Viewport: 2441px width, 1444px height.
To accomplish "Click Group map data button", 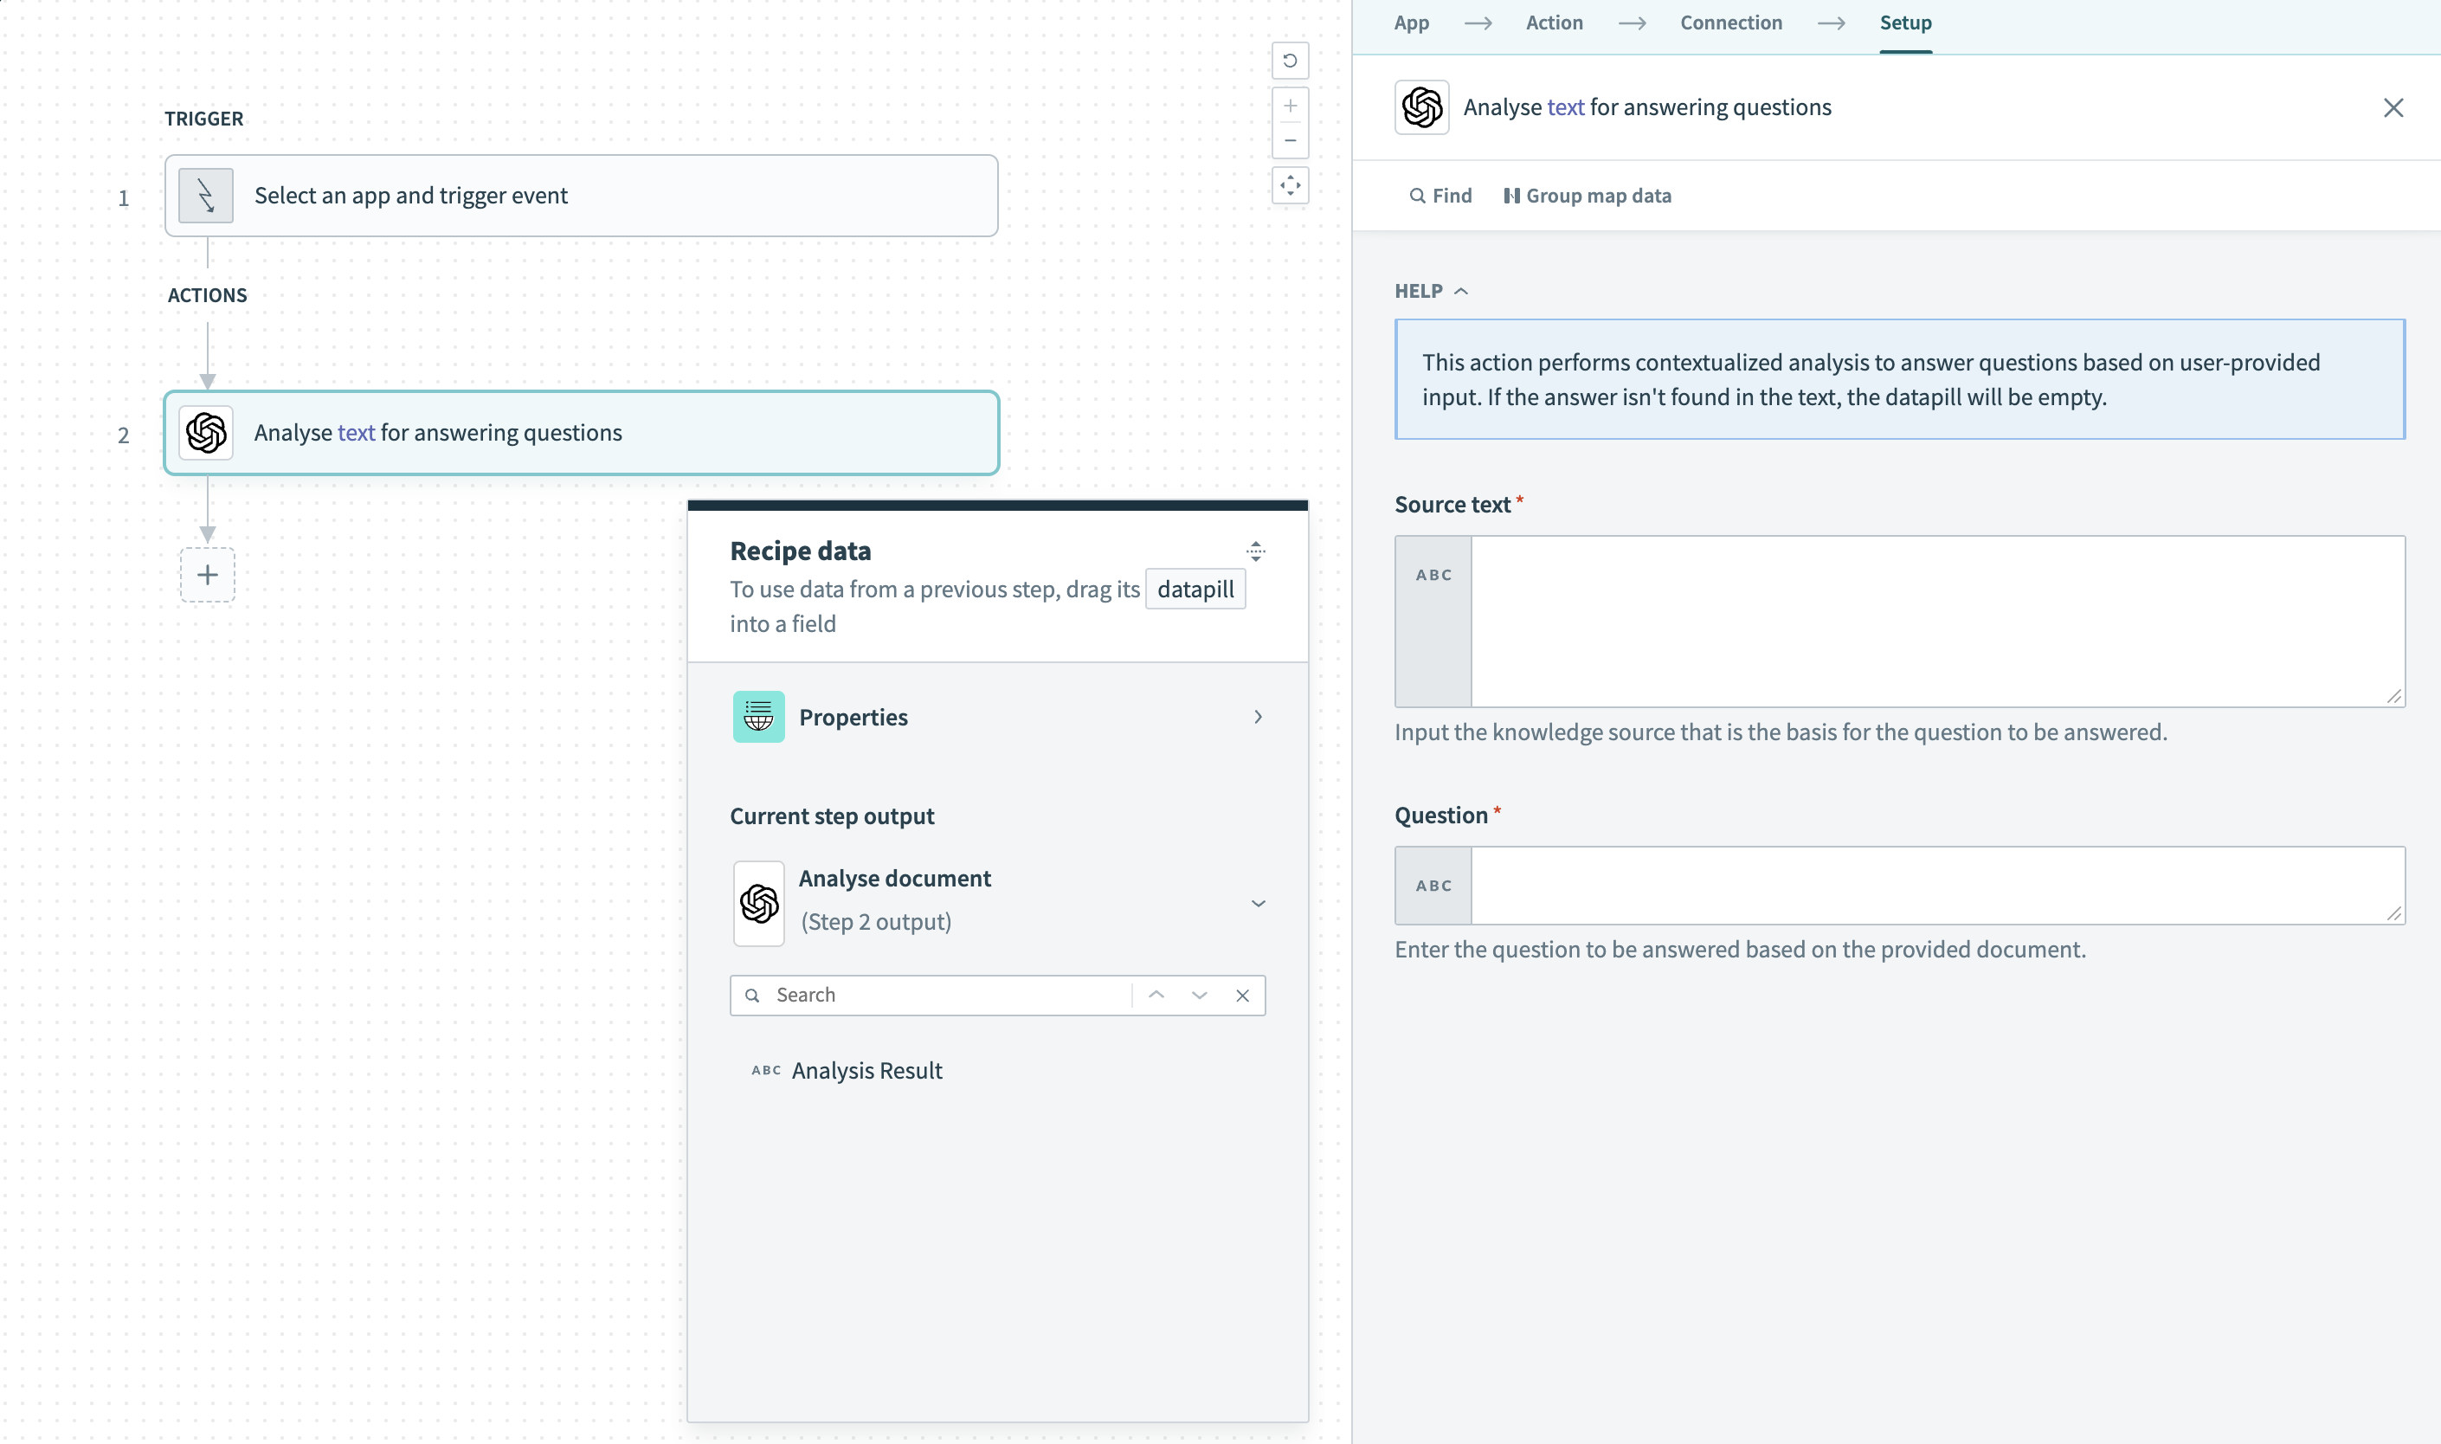I will click(x=1588, y=196).
